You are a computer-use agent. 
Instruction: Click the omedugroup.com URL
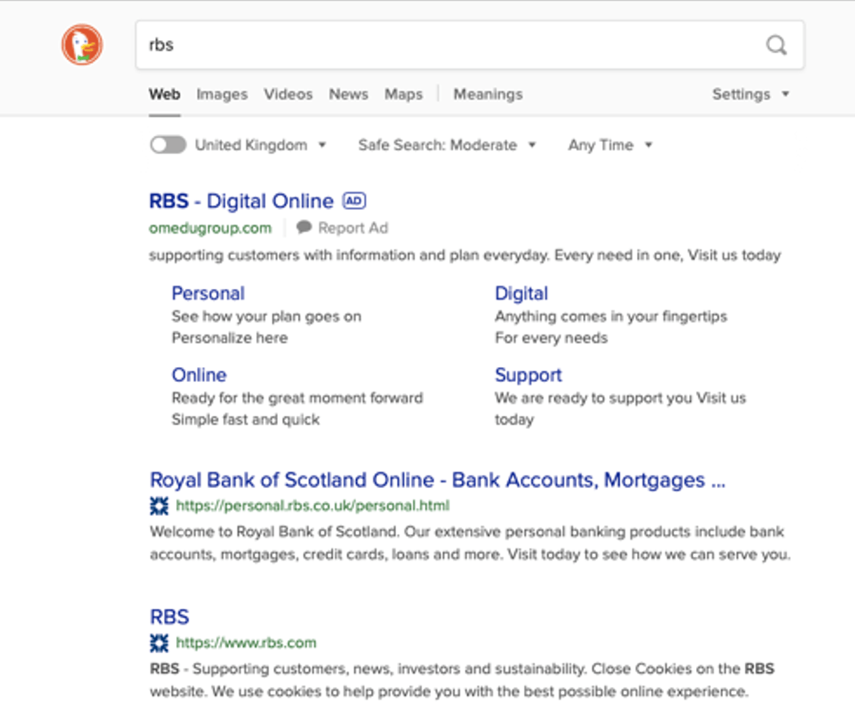pyautogui.click(x=210, y=228)
